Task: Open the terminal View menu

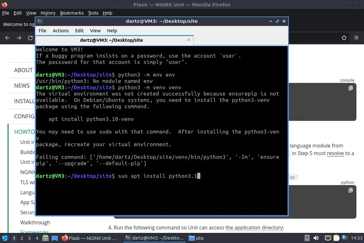Action: tap(95, 31)
